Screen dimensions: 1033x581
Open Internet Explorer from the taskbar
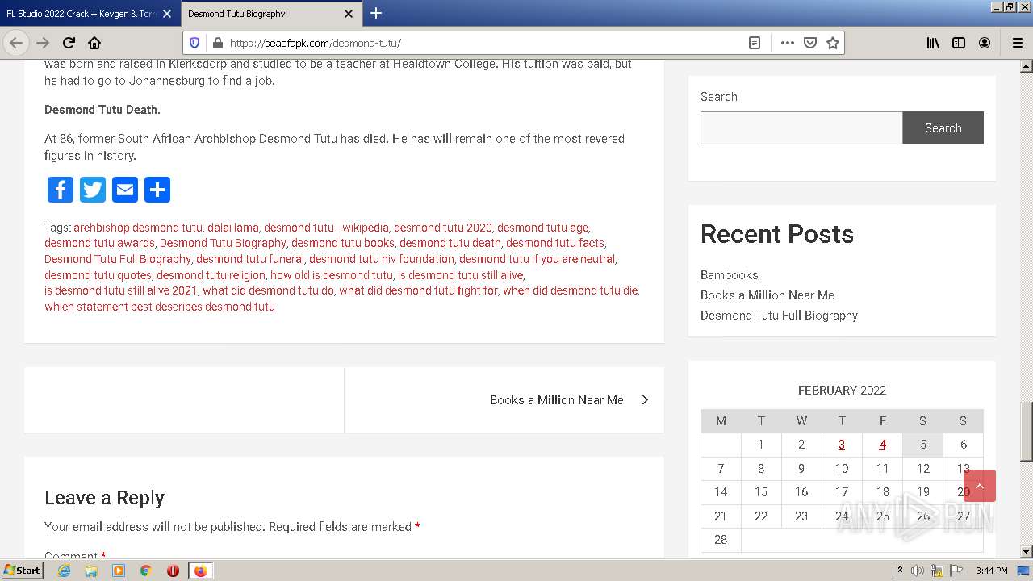pyautogui.click(x=65, y=571)
